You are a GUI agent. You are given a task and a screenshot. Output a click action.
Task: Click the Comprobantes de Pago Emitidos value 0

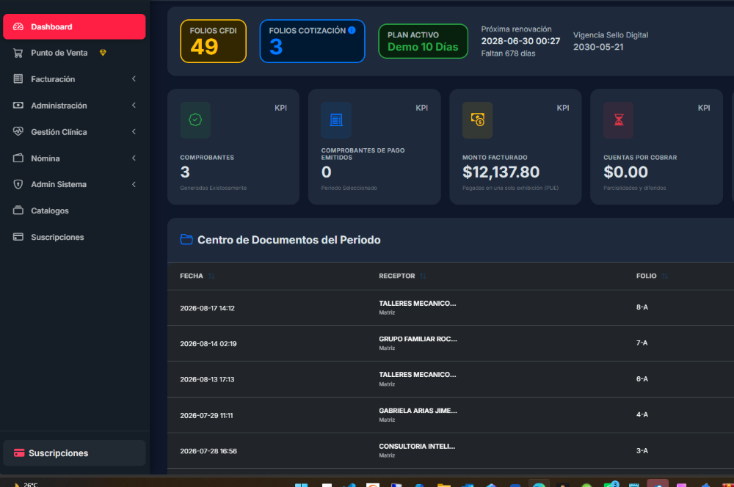click(327, 172)
